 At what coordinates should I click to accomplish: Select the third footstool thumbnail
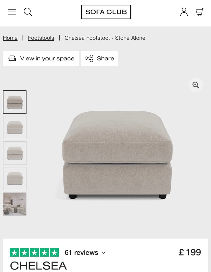(x=15, y=153)
